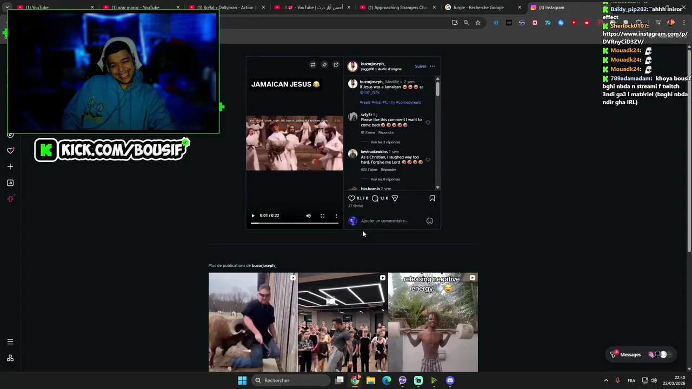Click Instagram sidebar create plus icon
This screenshot has width=692, height=389.
tap(10, 166)
